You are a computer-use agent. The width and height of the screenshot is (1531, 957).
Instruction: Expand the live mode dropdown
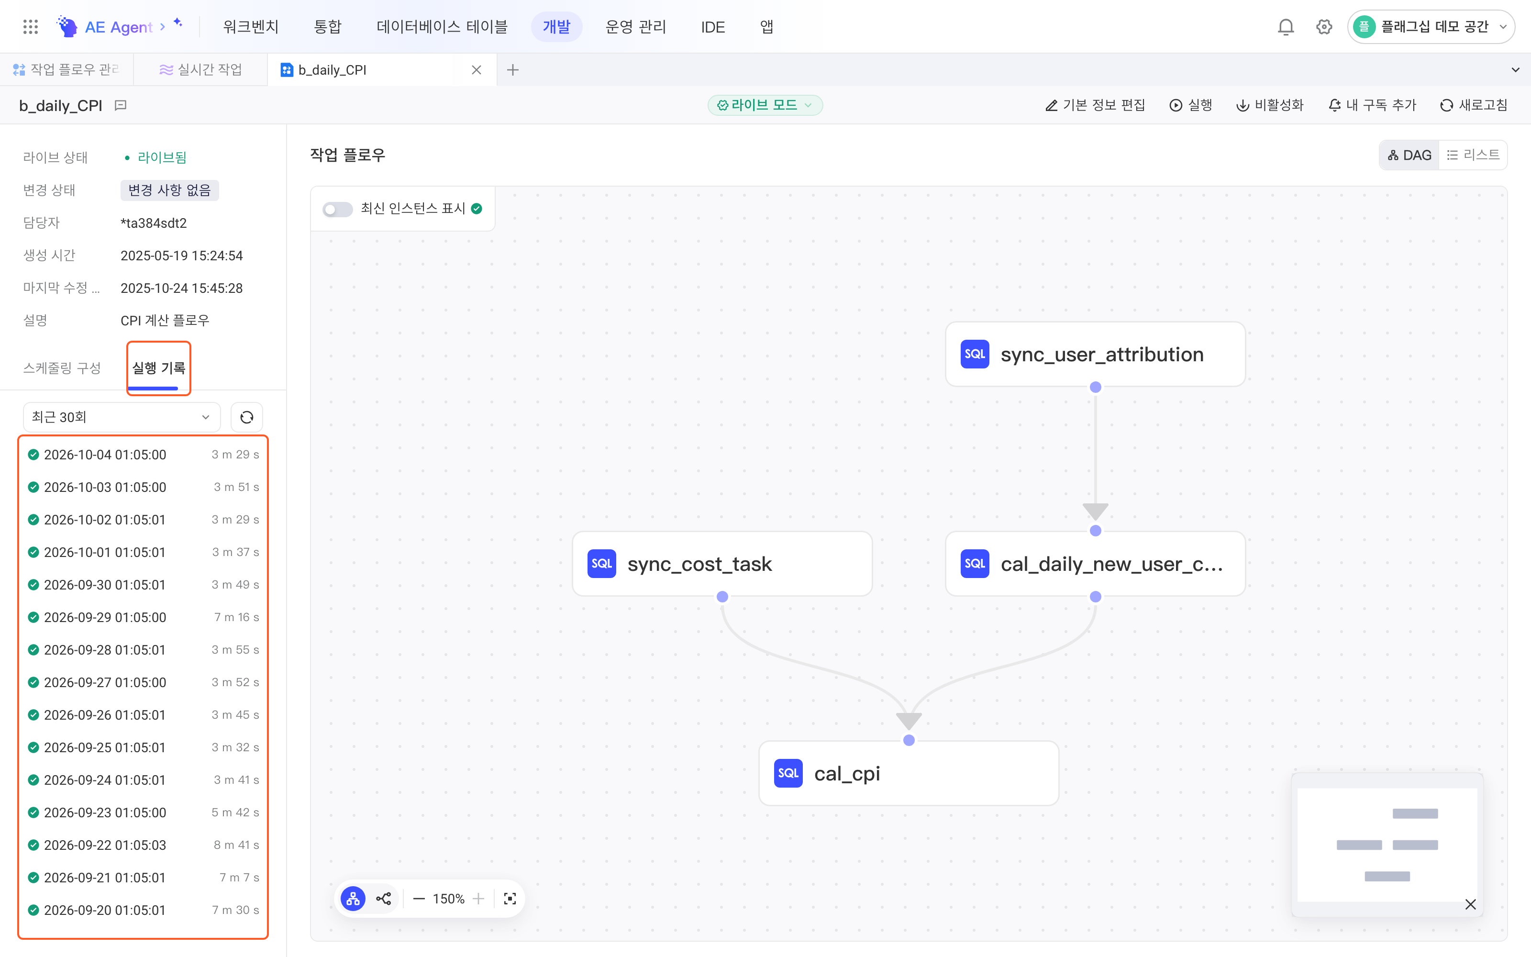point(765,105)
